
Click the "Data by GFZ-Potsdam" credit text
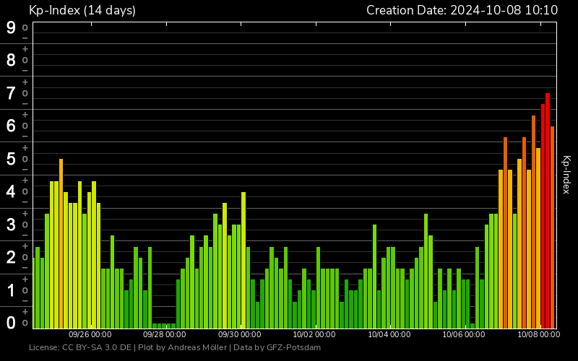(275, 348)
